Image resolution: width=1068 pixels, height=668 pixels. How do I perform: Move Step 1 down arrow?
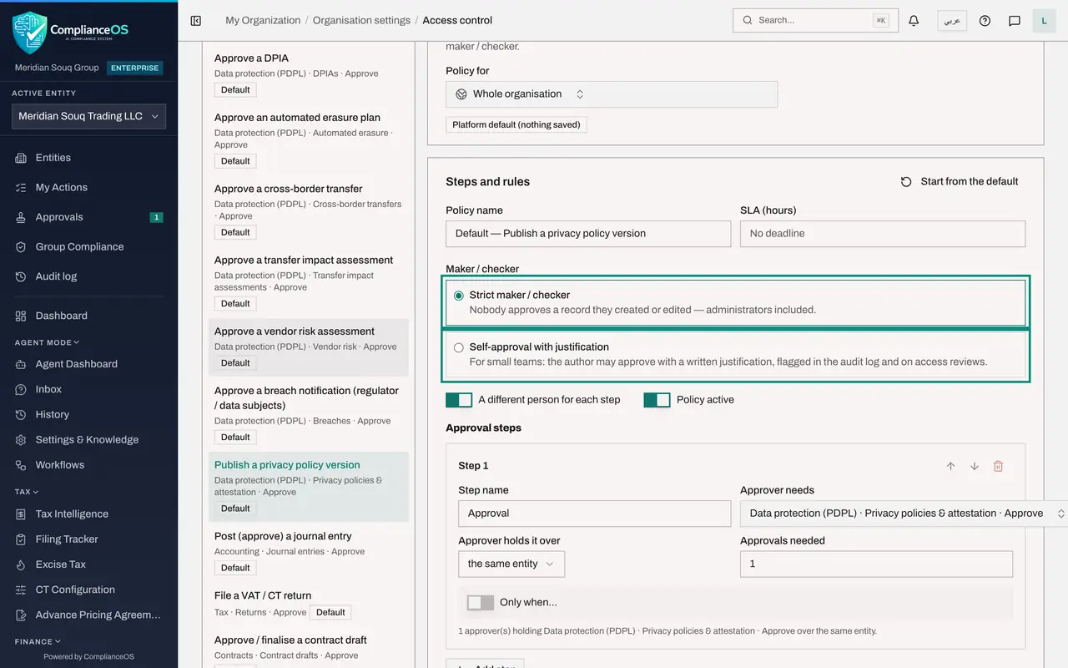click(974, 466)
